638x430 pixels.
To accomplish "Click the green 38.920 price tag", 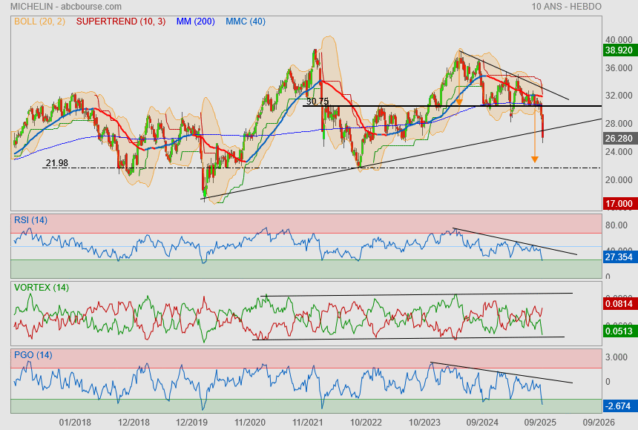I will point(618,51).
